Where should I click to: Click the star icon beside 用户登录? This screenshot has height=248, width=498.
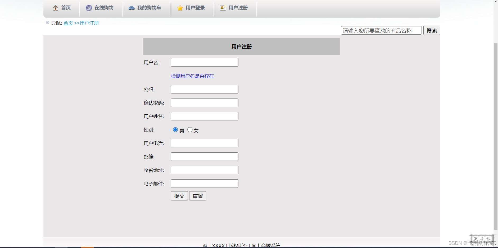(180, 8)
